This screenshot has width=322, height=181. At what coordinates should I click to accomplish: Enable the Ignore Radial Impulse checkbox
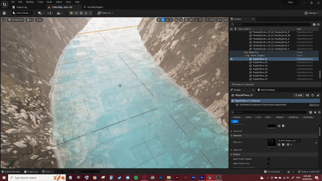point(269,159)
